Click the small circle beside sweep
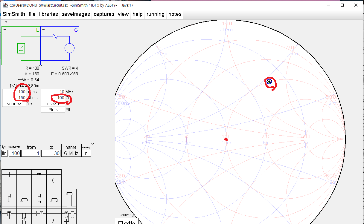Image resolution: width=364 pixels, height=224 pixels. click(92, 144)
